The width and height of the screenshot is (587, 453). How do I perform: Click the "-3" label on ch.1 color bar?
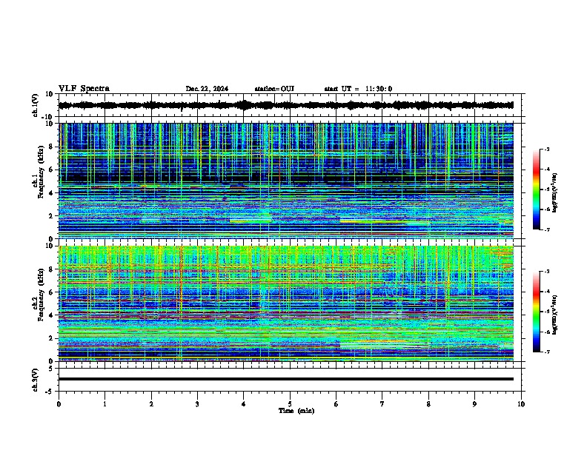pyautogui.click(x=547, y=149)
